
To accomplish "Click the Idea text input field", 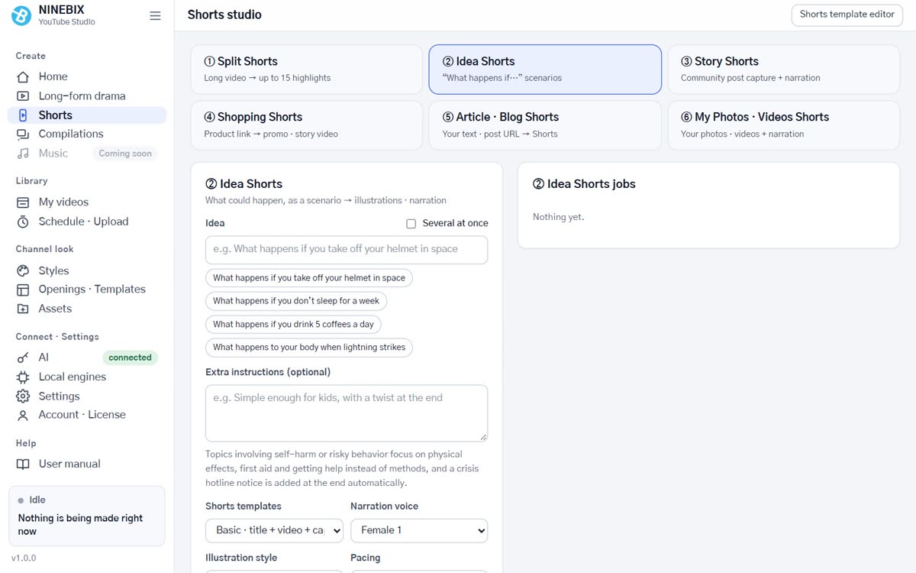I will pyautogui.click(x=347, y=250).
